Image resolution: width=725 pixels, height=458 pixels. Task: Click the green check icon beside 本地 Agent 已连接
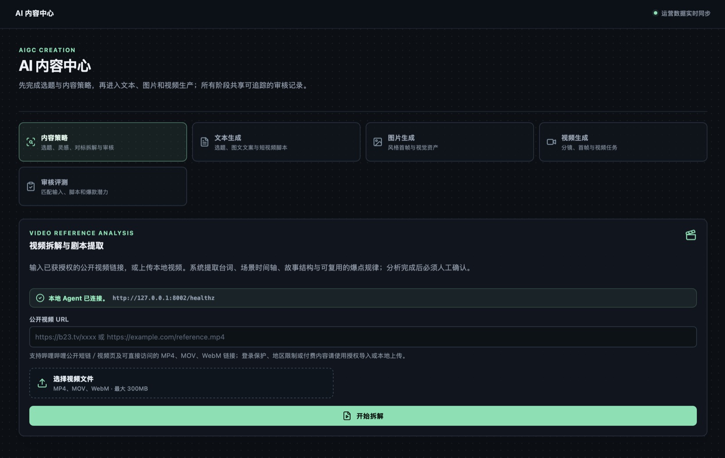[40, 298]
